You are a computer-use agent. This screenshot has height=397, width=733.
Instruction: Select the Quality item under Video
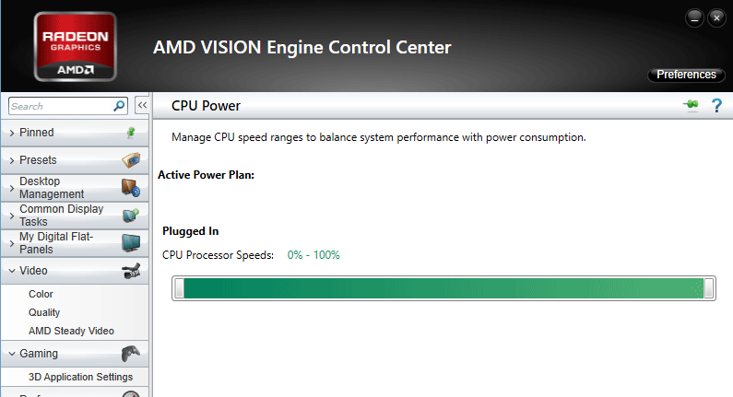tap(44, 312)
